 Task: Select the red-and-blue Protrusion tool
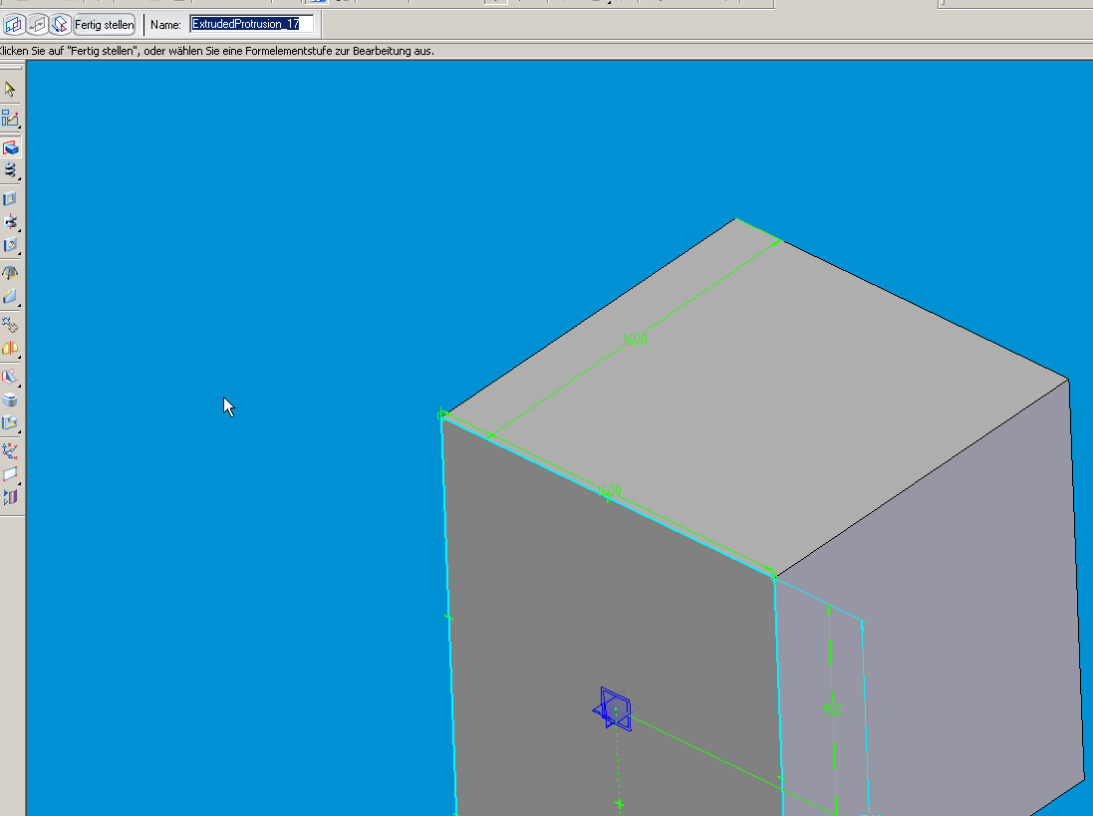click(10, 147)
